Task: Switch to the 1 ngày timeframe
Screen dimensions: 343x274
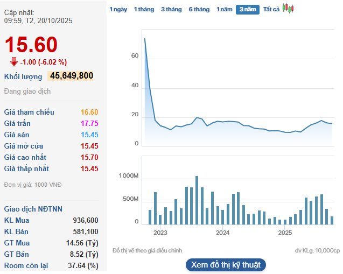Action: click(x=118, y=10)
